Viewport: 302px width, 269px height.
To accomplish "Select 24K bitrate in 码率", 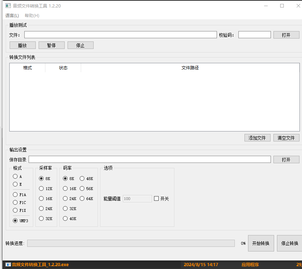I will tap(65, 199).
